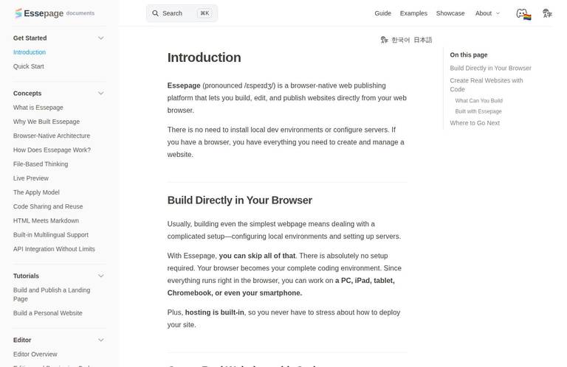Collapse the Concepts section chevron
This screenshot has height=367, width=567.
pyautogui.click(x=101, y=94)
